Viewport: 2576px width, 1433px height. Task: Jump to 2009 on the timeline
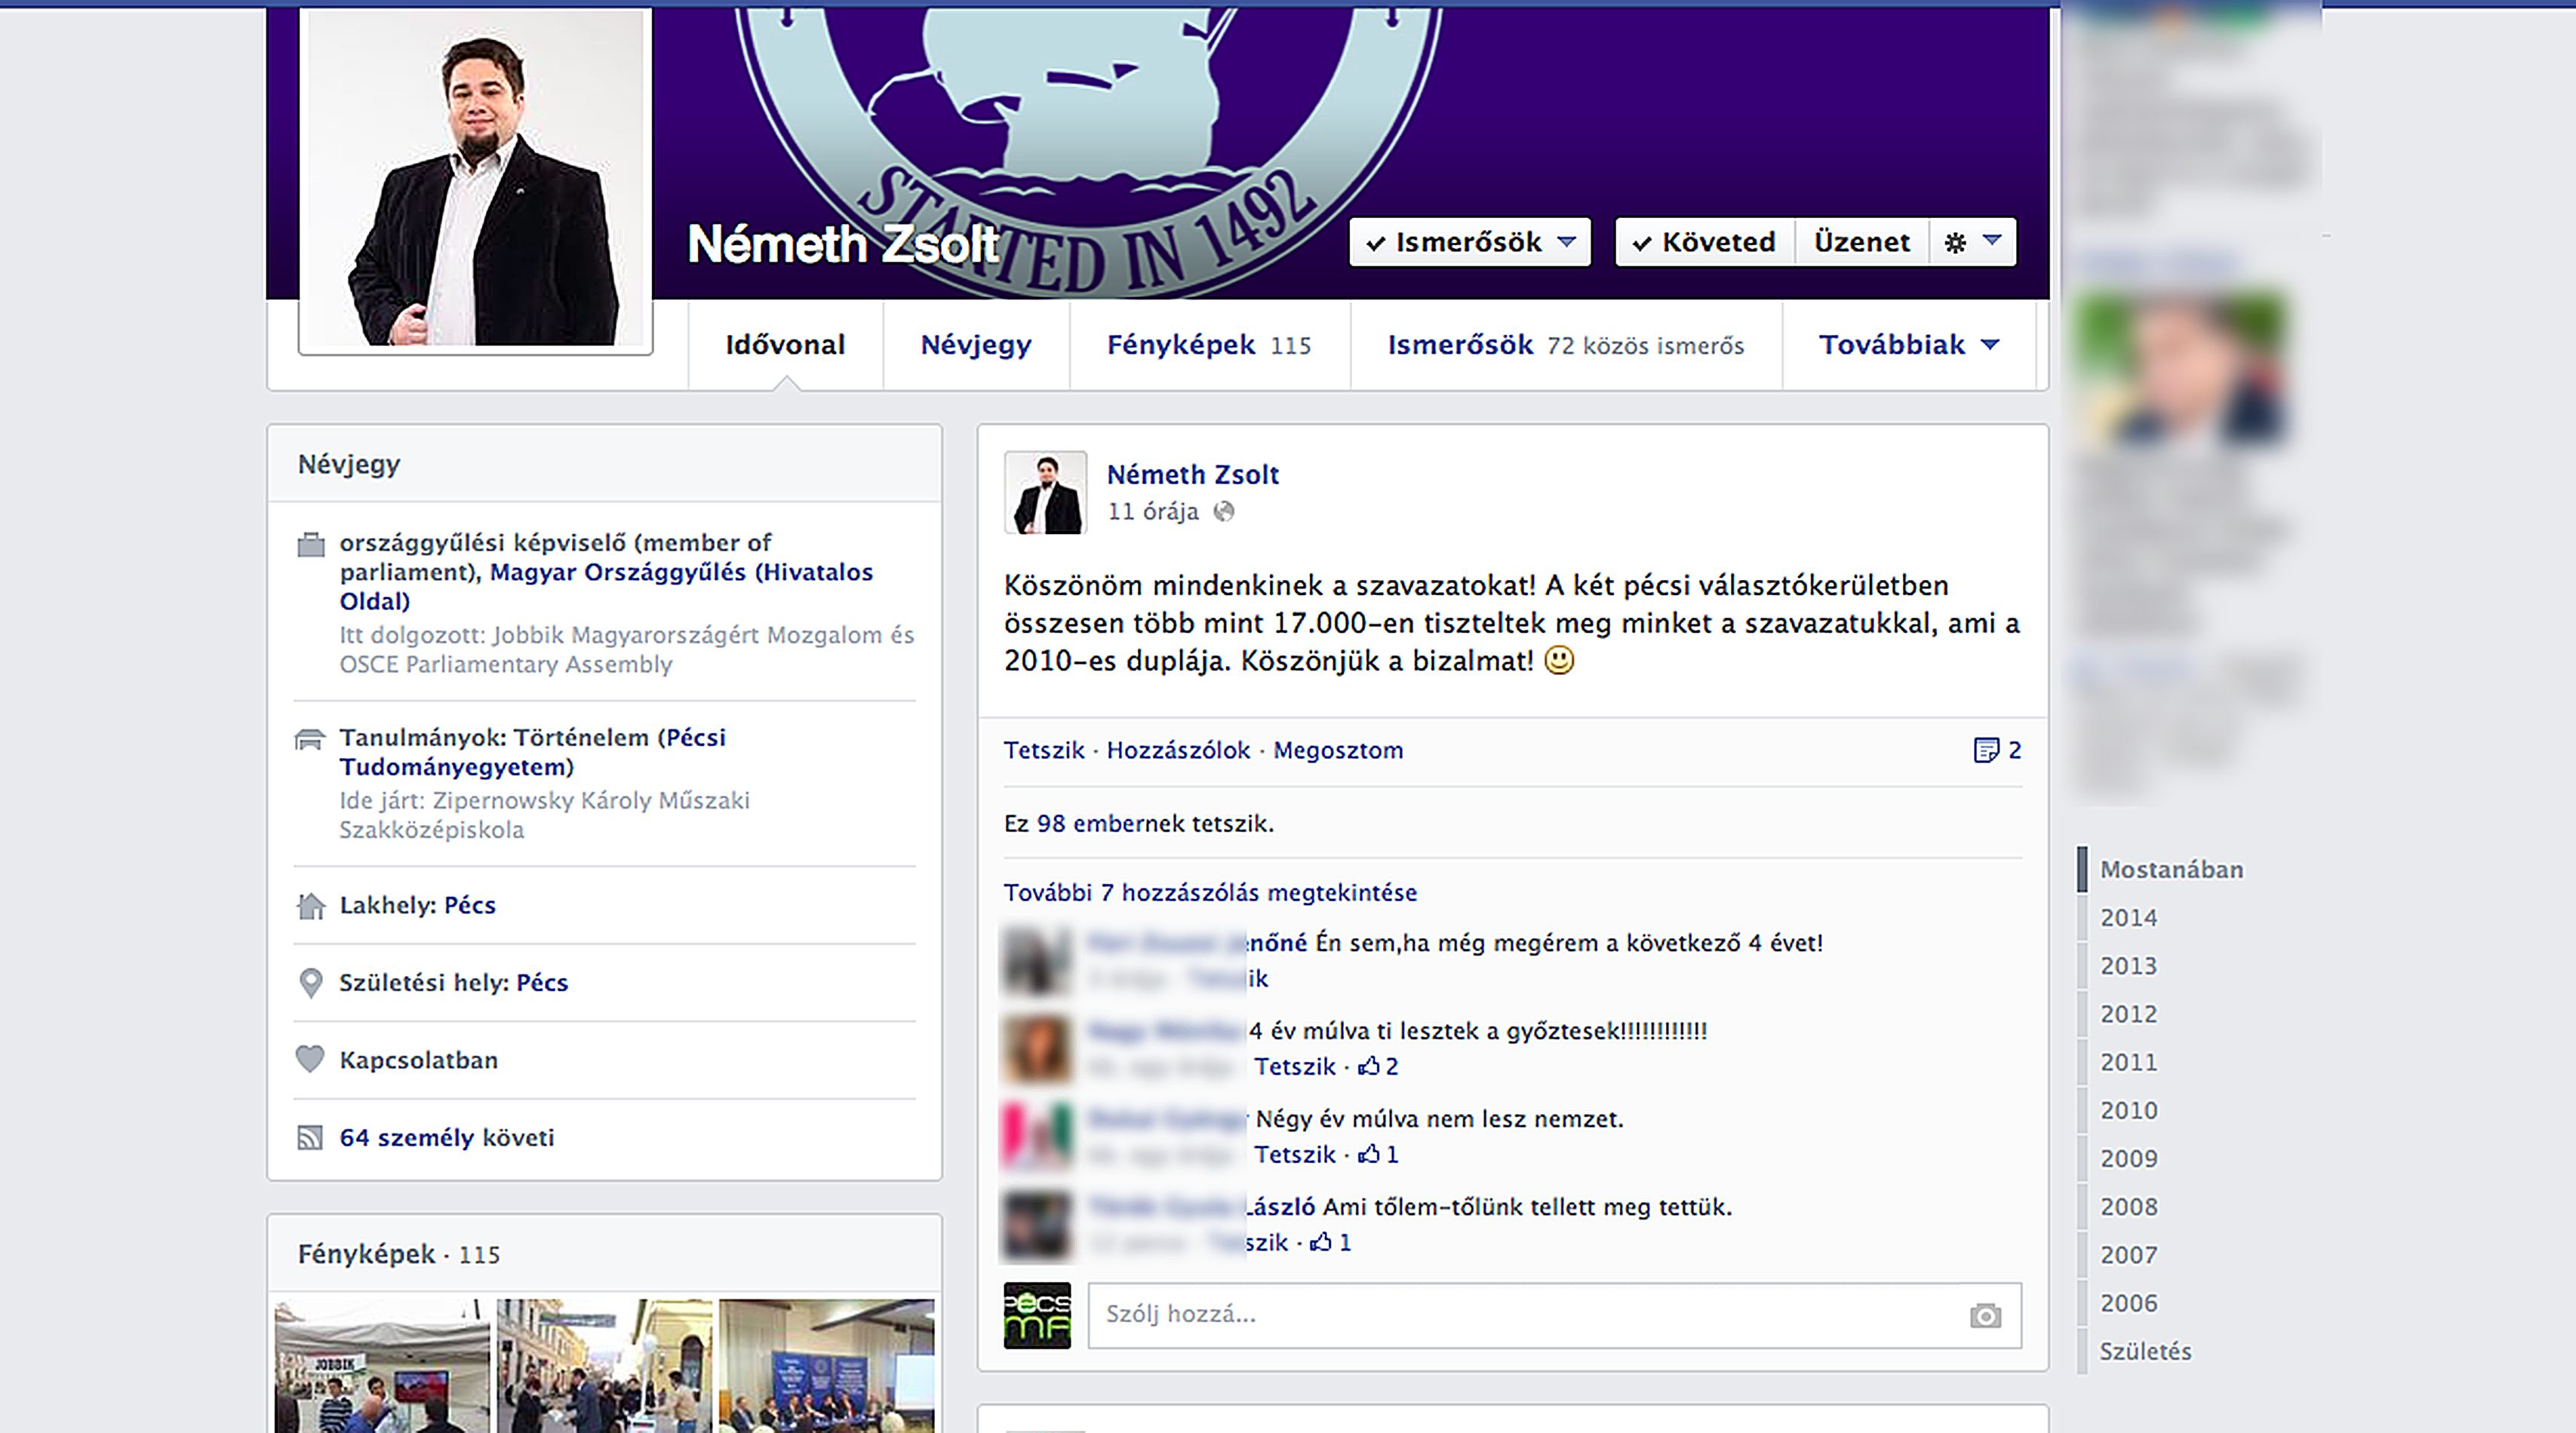click(2128, 1158)
